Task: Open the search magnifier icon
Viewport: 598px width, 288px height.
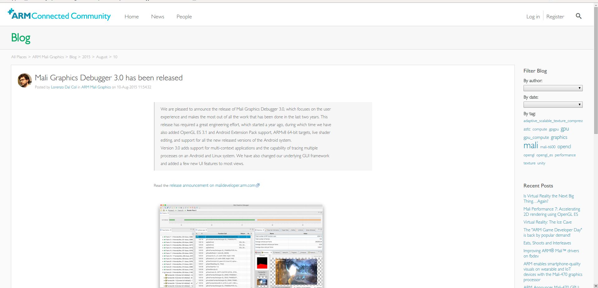Action: tap(578, 16)
